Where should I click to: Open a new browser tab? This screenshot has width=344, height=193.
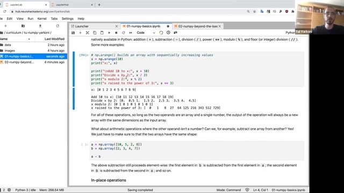click(99, 5)
